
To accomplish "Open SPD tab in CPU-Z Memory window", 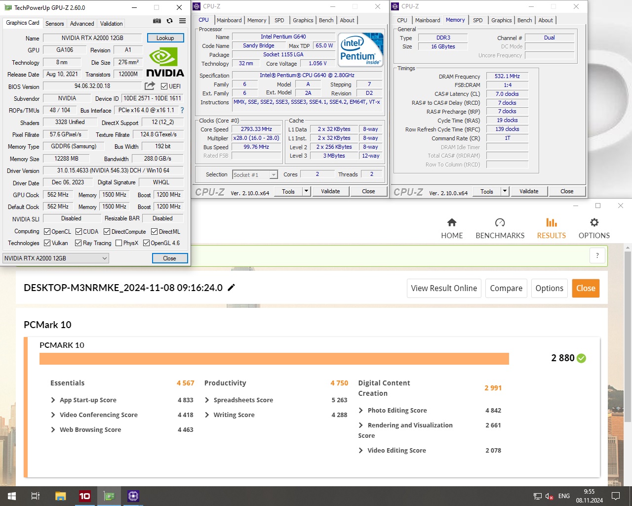I will (477, 20).
